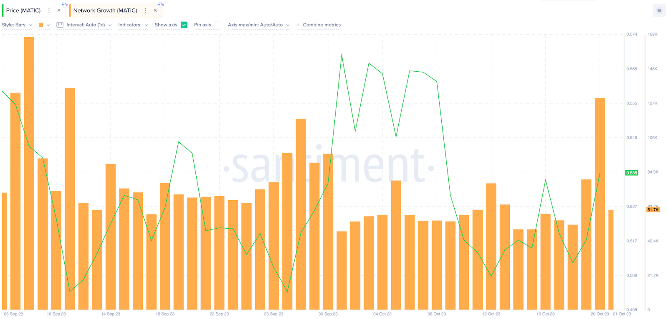Click the 30 Sep 23 date label

(x=328, y=314)
